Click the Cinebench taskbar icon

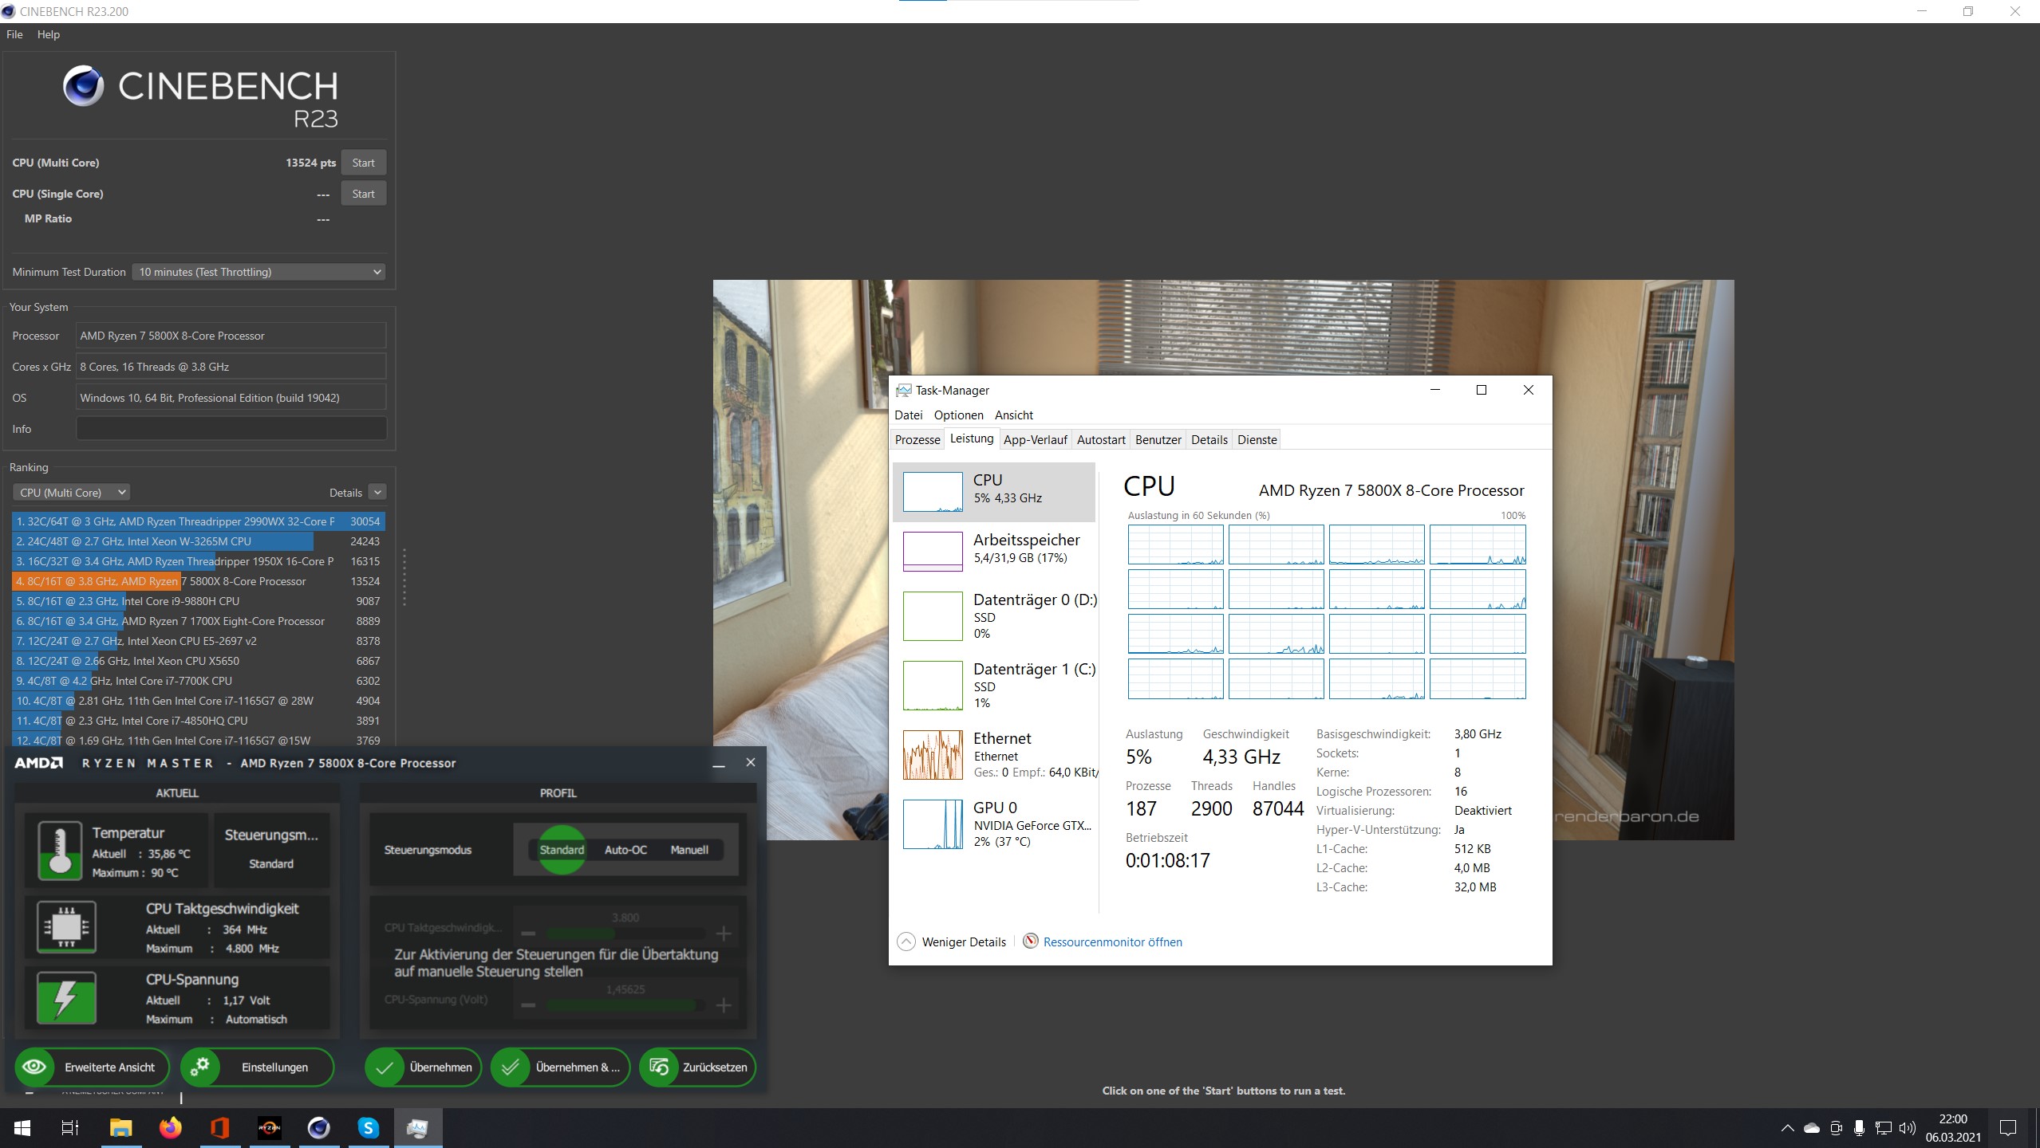pyautogui.click(x=318, y=1128)
